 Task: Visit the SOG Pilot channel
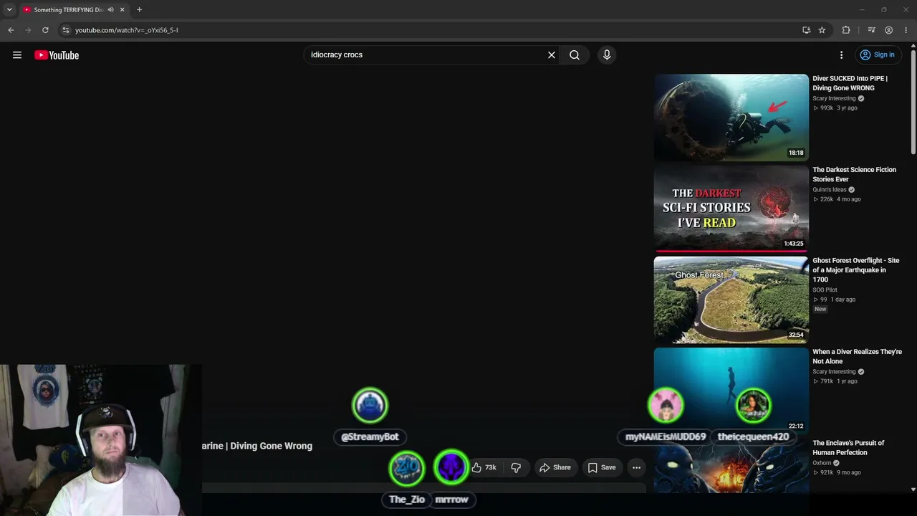[x=825, y=290]
